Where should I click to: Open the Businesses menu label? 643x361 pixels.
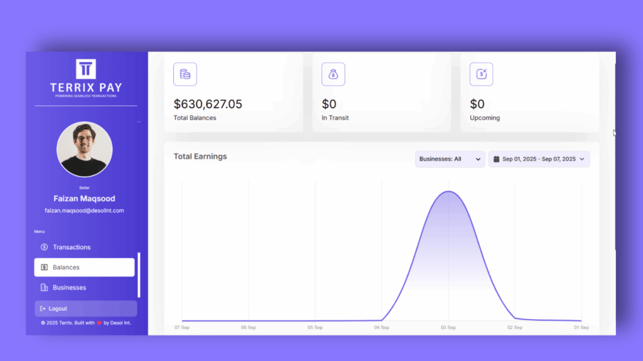(69, 288)
